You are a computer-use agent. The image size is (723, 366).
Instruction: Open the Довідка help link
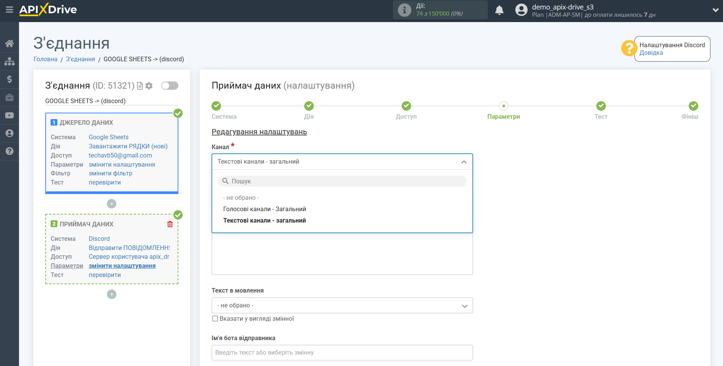(x=651, y=53)
